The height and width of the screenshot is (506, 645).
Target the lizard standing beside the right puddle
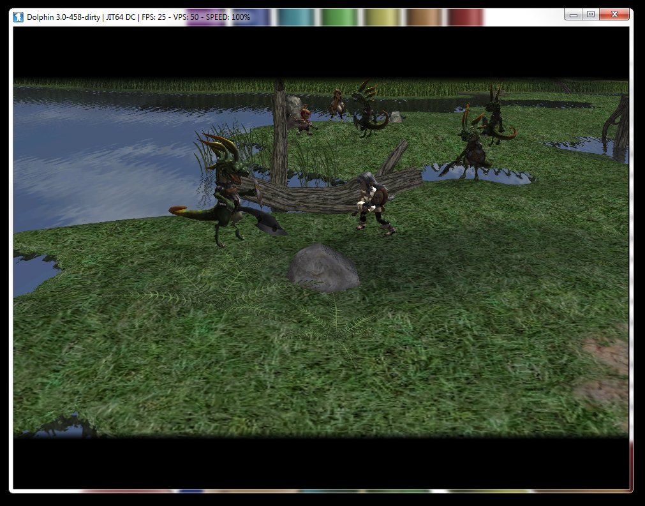coord(471,150)
